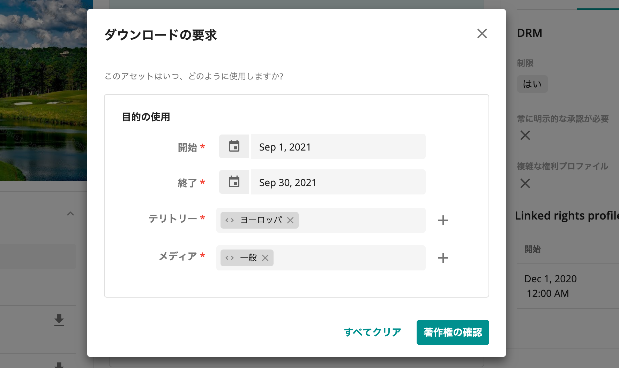
Task: Click the X under 常に明示的な承認が必要
Action: (525, 135)
